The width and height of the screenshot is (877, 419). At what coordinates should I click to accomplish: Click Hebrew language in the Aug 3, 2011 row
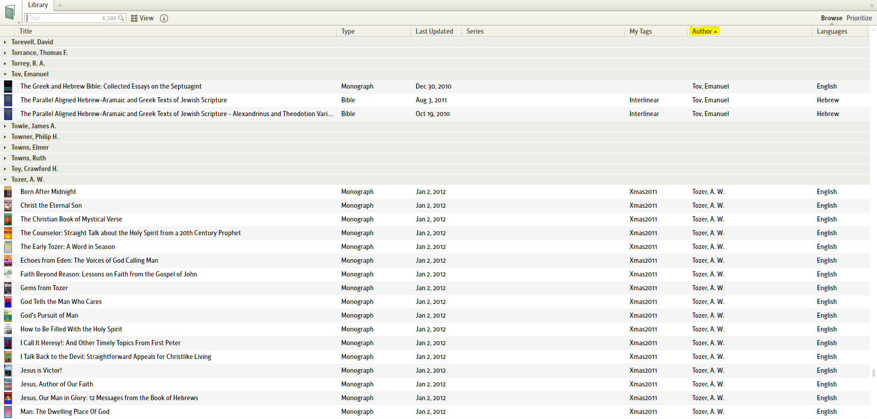click(828, 100)
